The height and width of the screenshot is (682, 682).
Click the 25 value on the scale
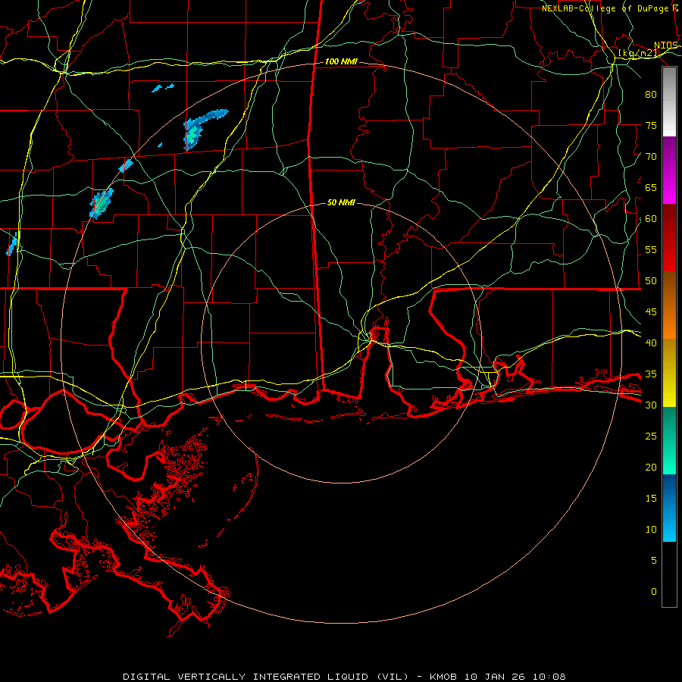pos(651,436)
